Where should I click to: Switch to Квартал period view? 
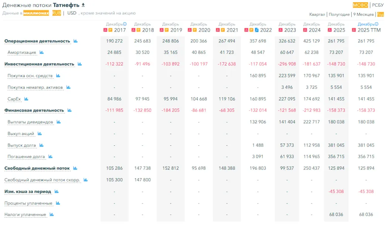pos(317,14)
